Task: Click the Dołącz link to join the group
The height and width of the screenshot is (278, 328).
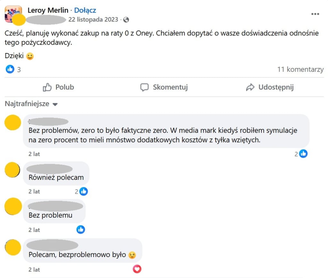Action: point(84,10)
